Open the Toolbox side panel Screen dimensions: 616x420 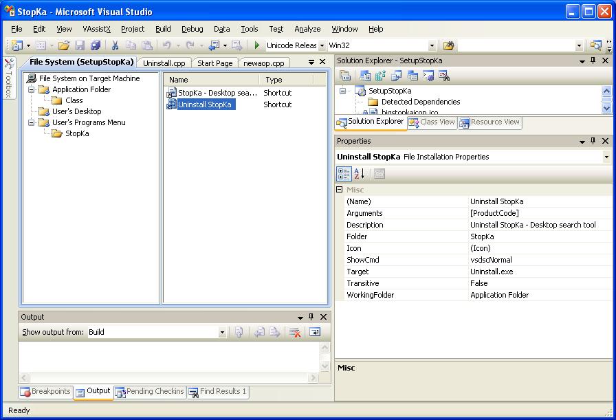8,79
